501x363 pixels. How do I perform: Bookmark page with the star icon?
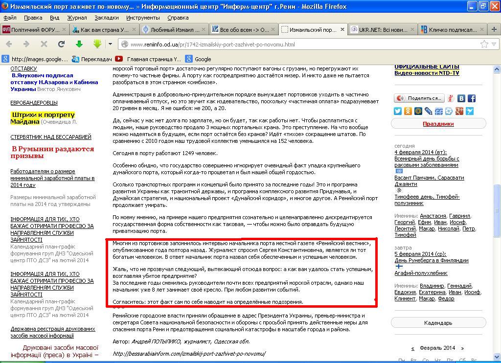click(x=484, y=45)
